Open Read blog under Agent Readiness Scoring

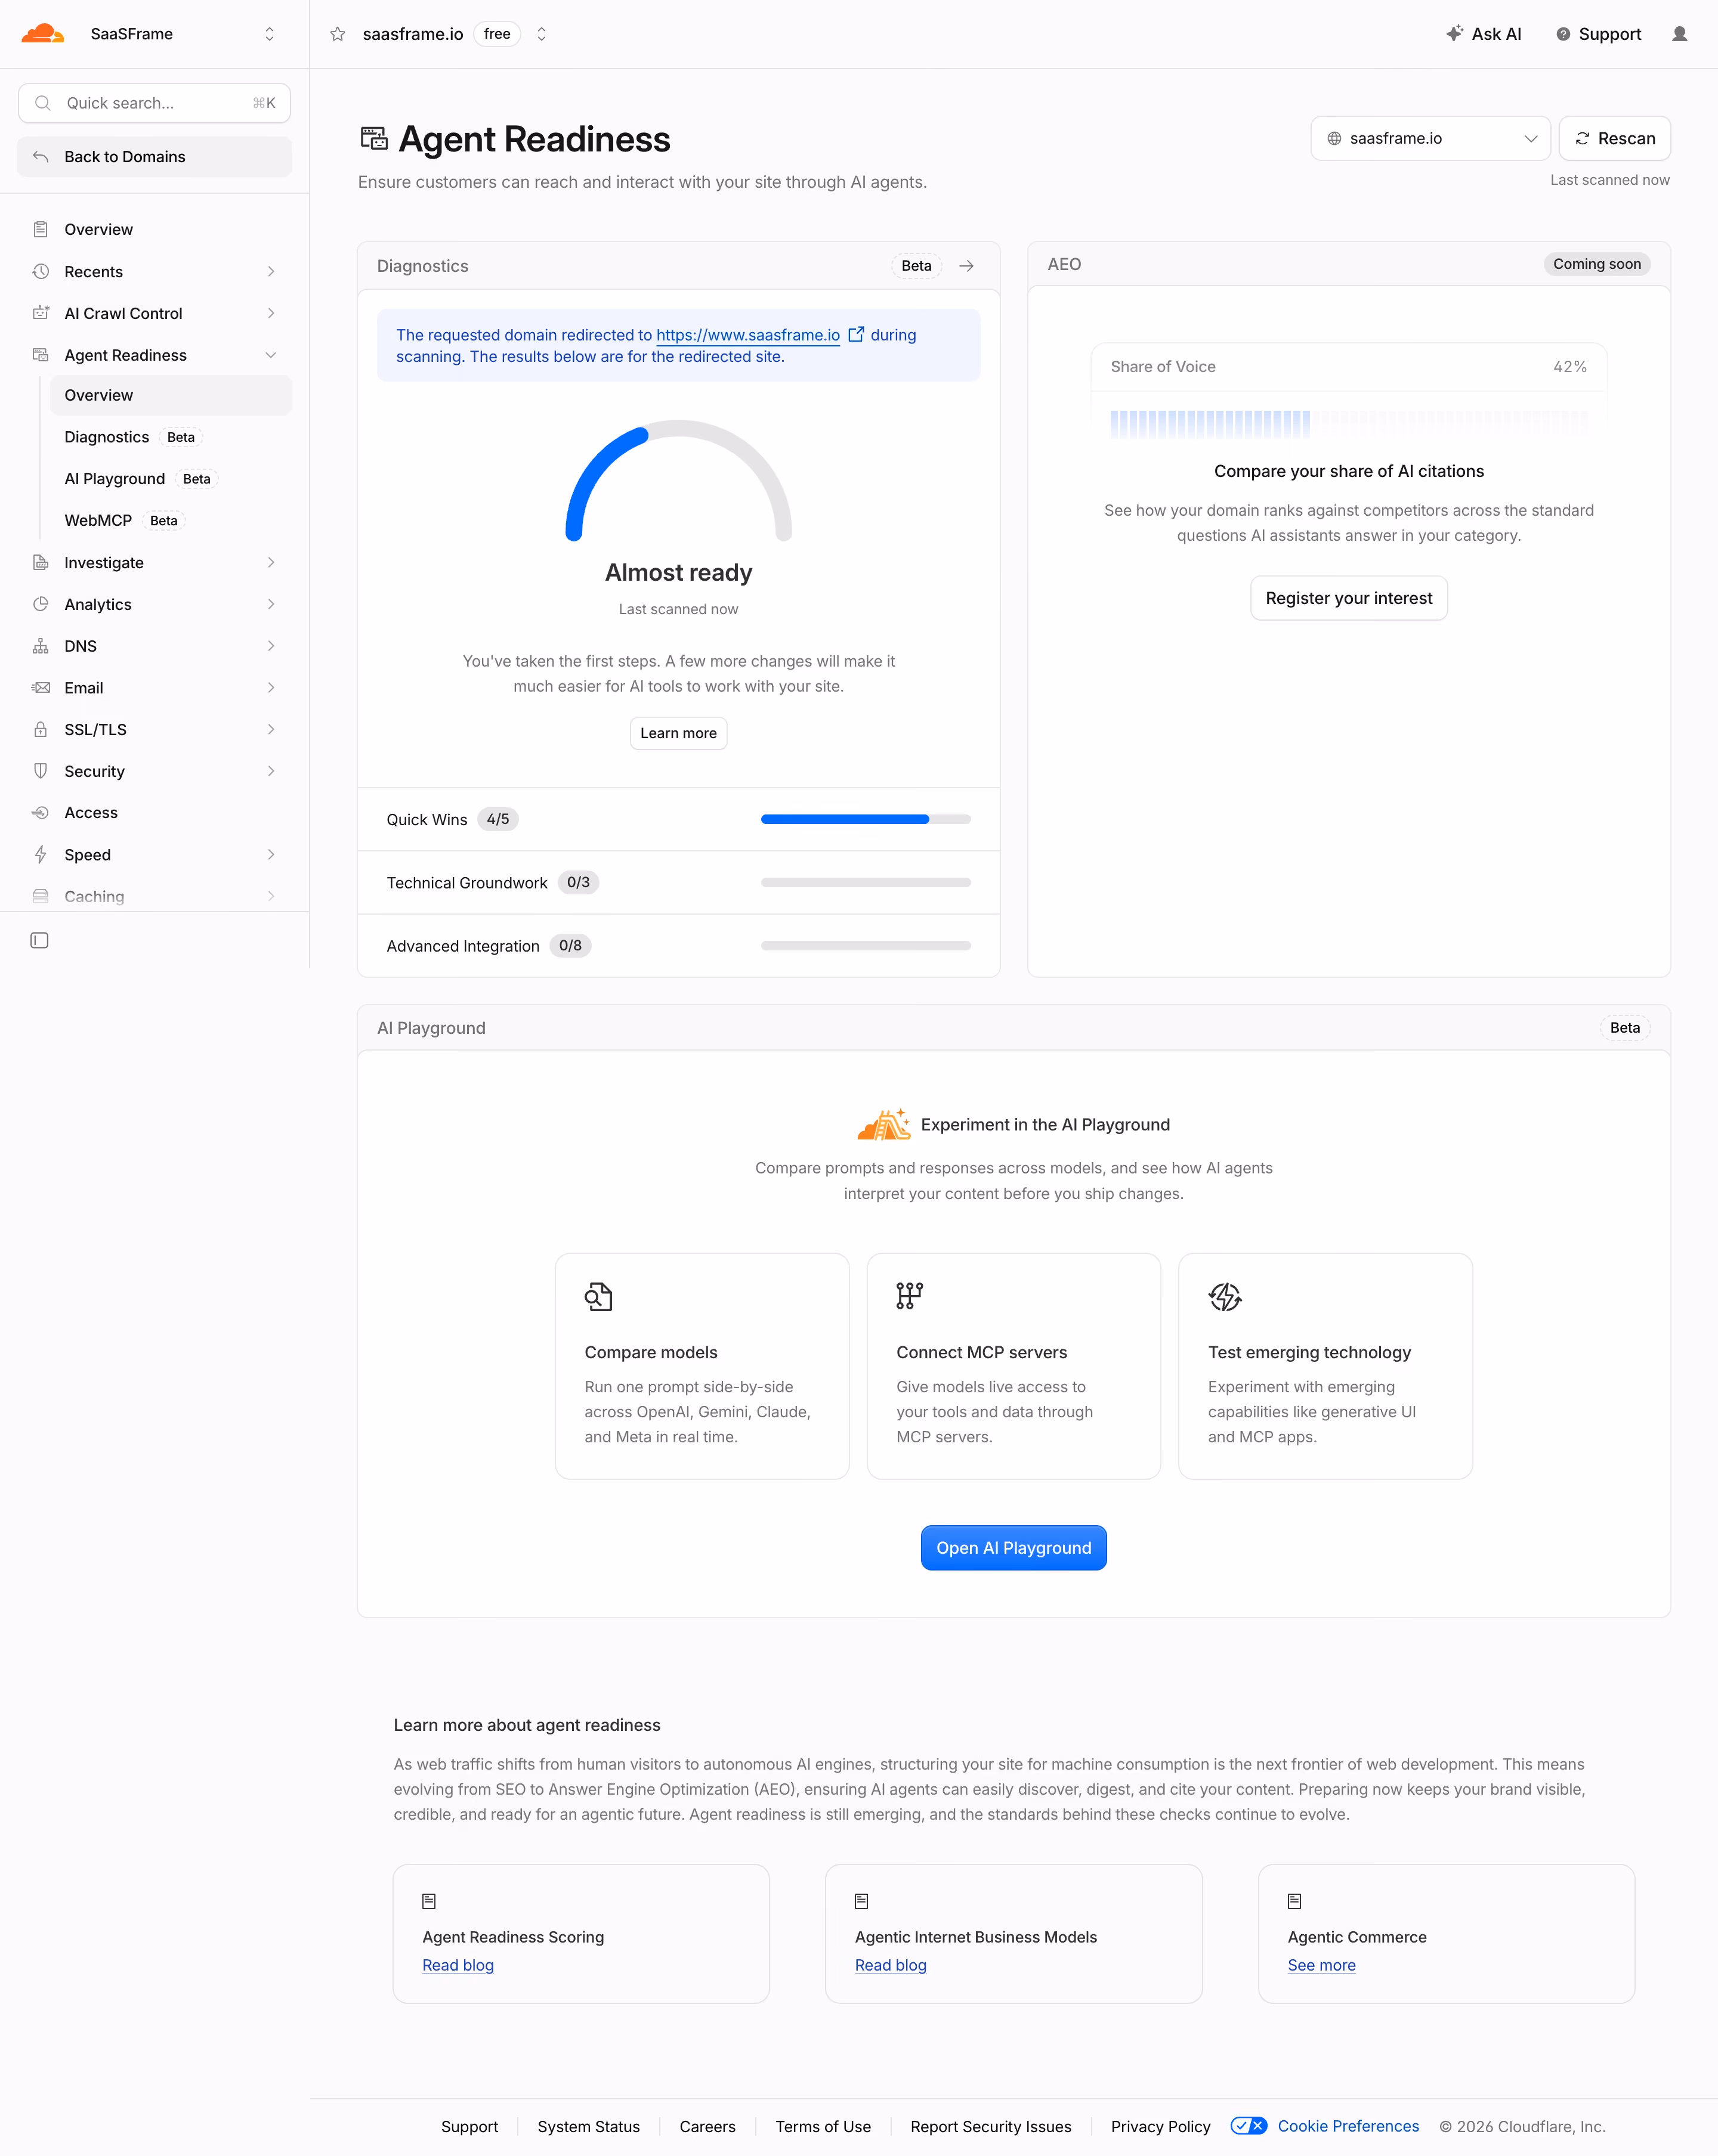pos(458,1965)
